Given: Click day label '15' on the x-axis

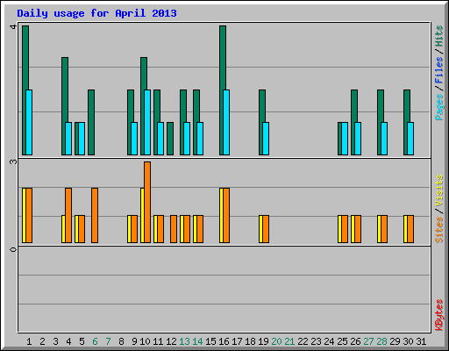Looking at the screenshot, I should point(210,341).
